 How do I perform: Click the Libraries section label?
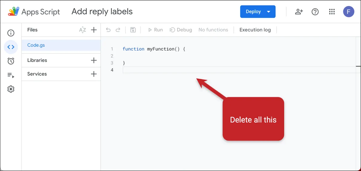[x=37, y=60]
